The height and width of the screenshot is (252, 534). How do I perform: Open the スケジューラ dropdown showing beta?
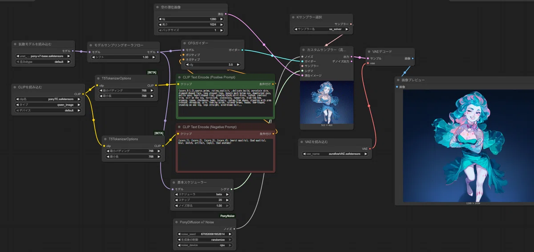pyautogui.click(x=202, y=195)
